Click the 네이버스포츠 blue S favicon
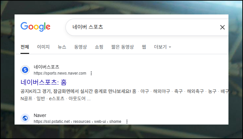Image resolution: width=243 pixels, height=139 pixels. click(x=25, y=70)
